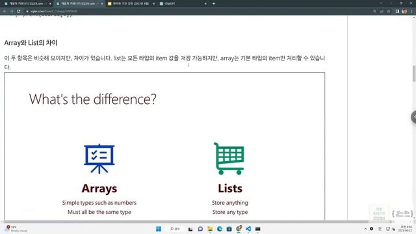Switch to Chrome on the taskbar
The width and height of the screenshot is (416, 234).
[239, 228]
